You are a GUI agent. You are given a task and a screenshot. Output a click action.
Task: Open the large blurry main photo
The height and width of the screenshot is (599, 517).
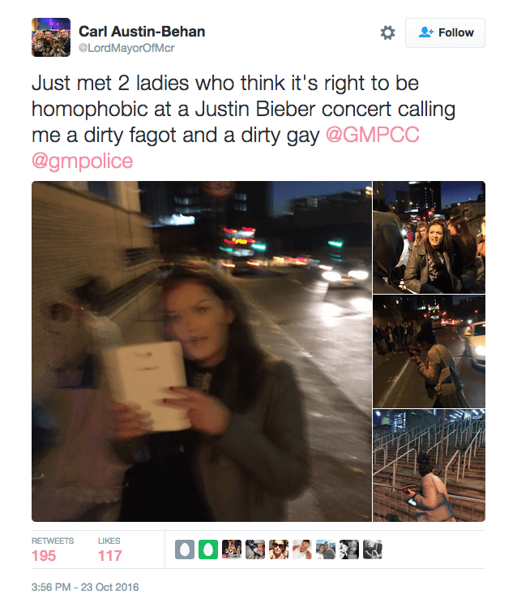(x=202, y=351)
